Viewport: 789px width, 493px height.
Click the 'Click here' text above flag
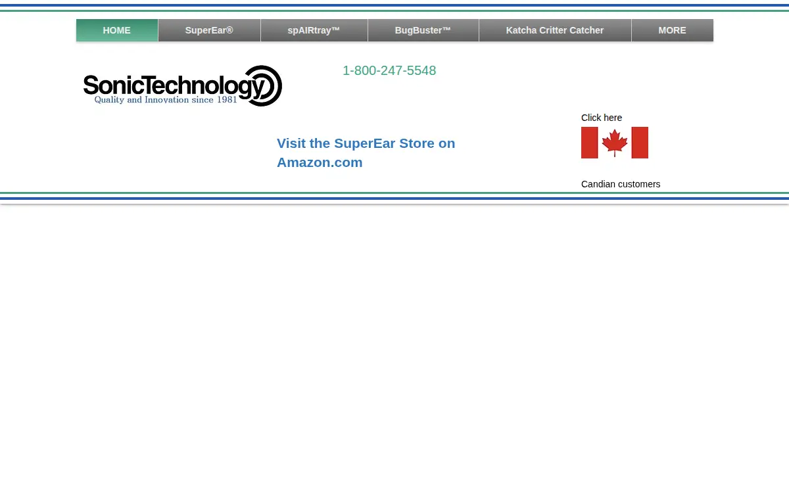602,118
